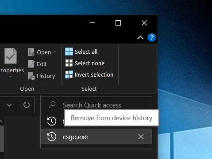This screenshot has width=212, height=159.
Task: Choose Select all text button
Action: tap(86, 52)
